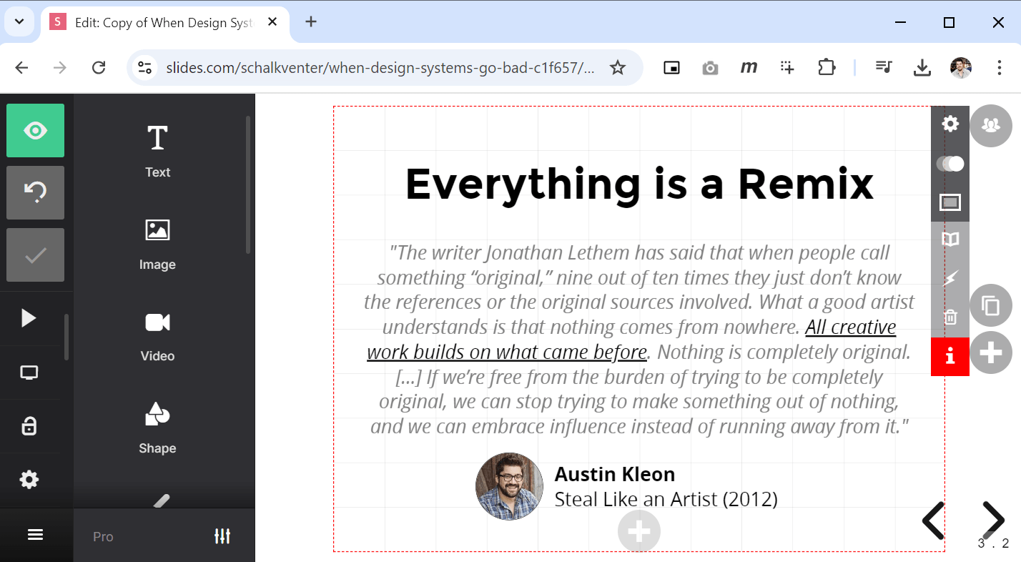Open browser downloads
The width and height of the screenshot is (1021, 562).
922,68
